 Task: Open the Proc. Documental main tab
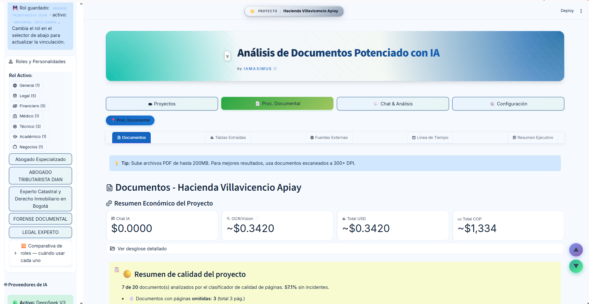pos(277,104)
